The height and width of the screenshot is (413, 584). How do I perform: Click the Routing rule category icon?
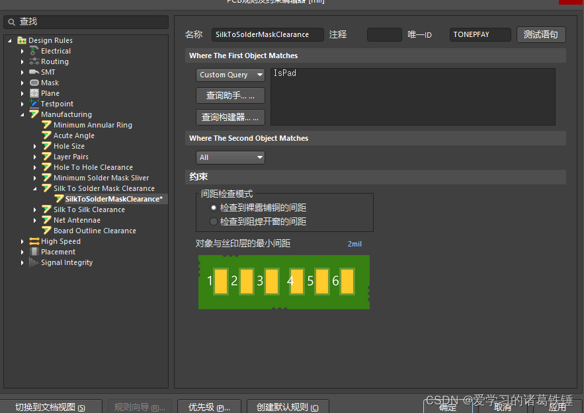34,61
